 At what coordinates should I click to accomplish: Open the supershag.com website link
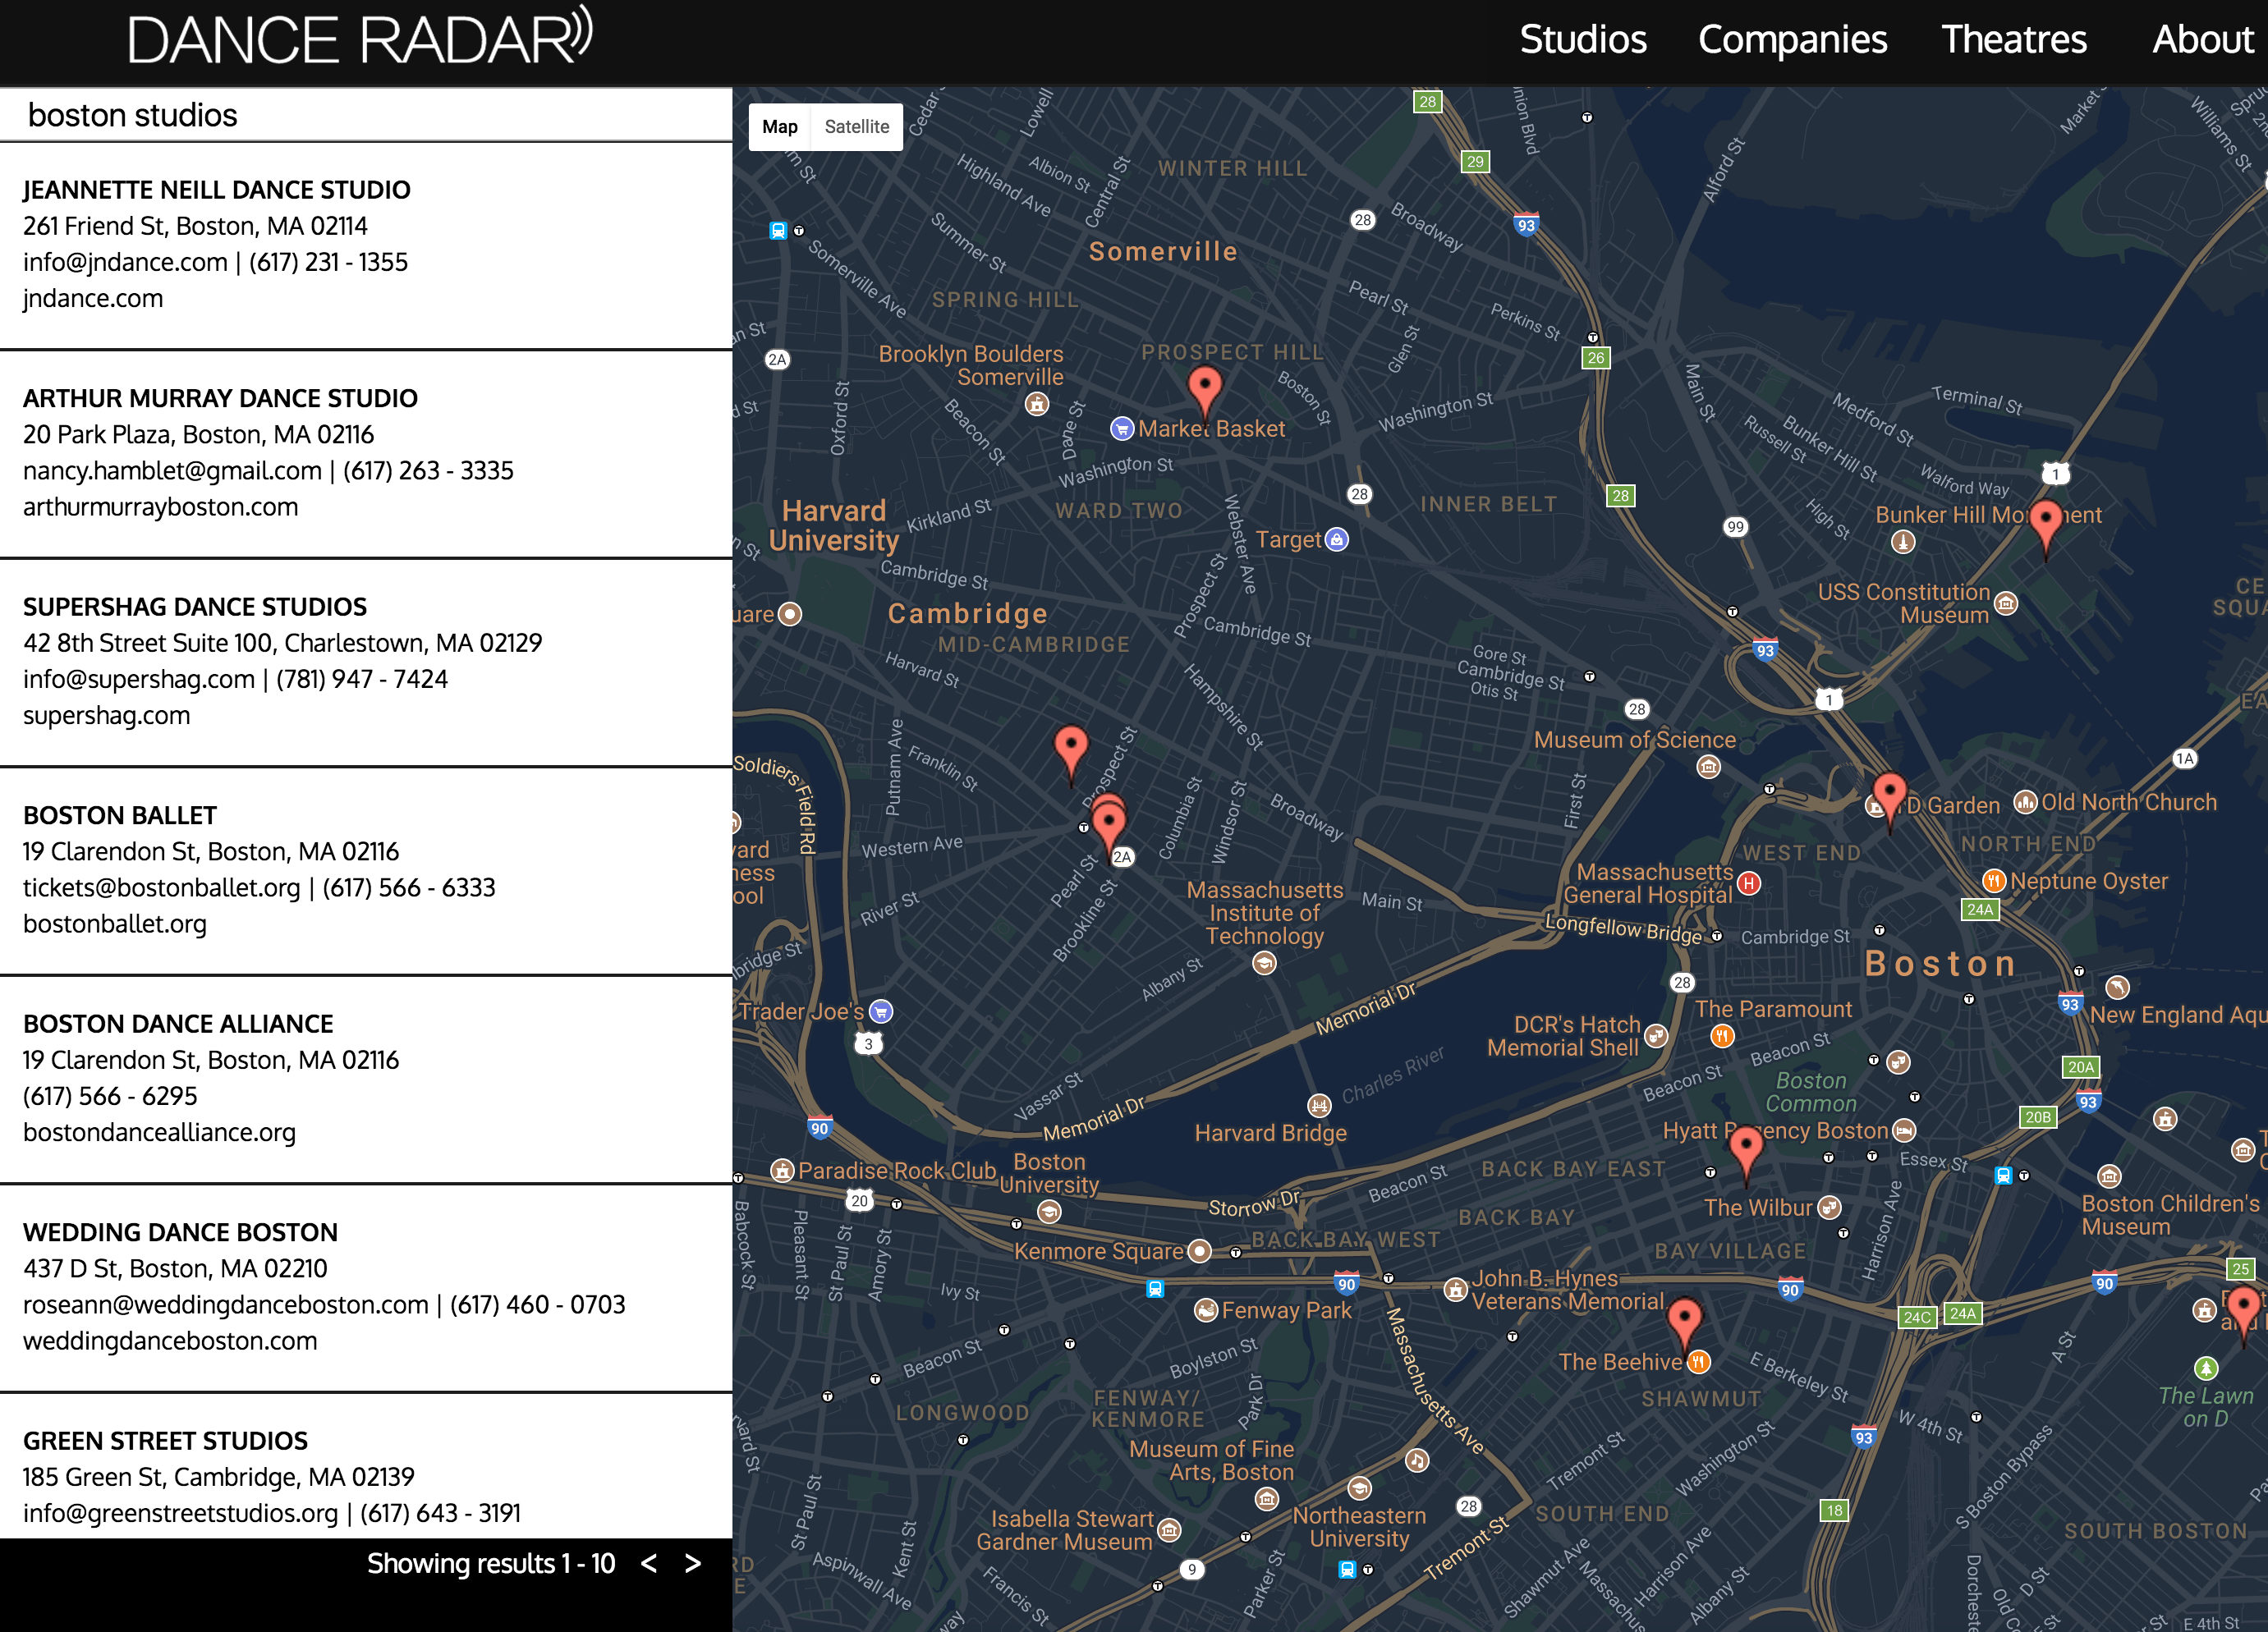point(106,715)
